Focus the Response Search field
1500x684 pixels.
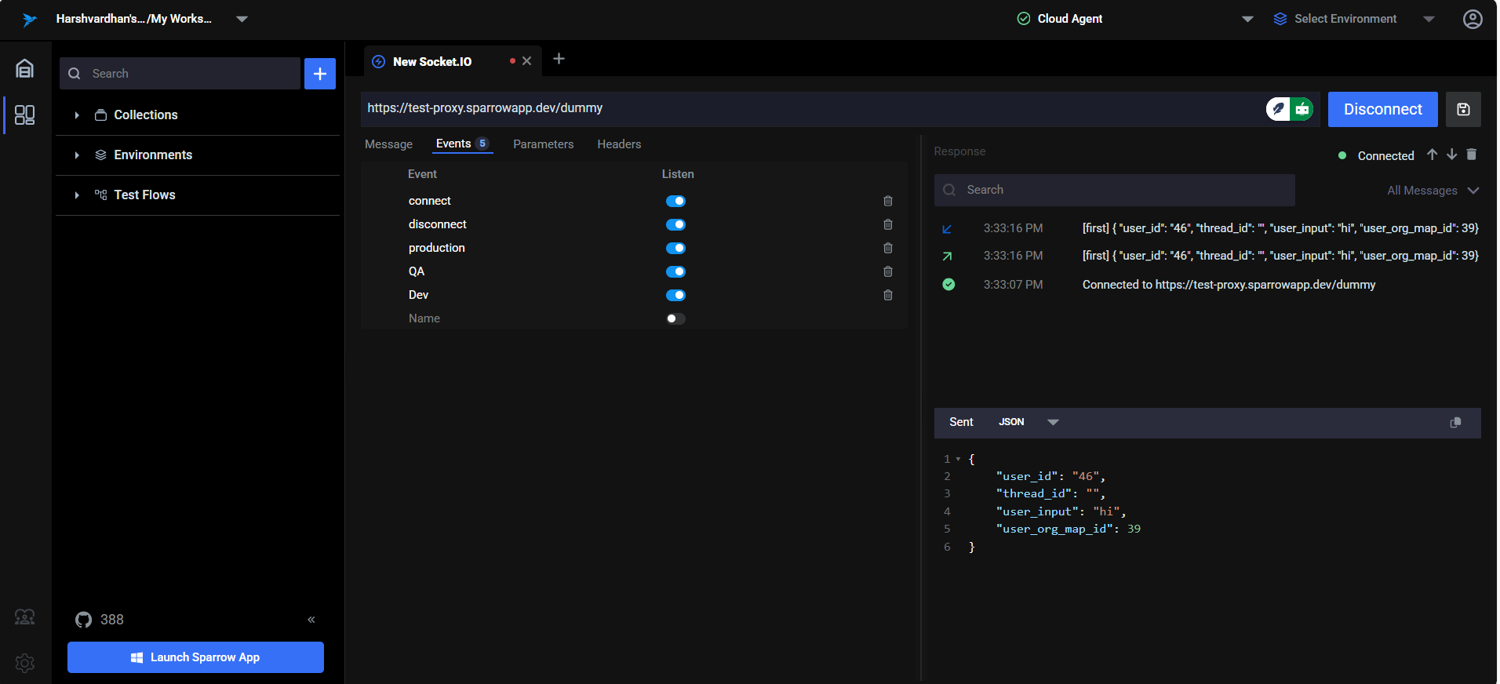pyautogui.click(x=1114, y=190)
